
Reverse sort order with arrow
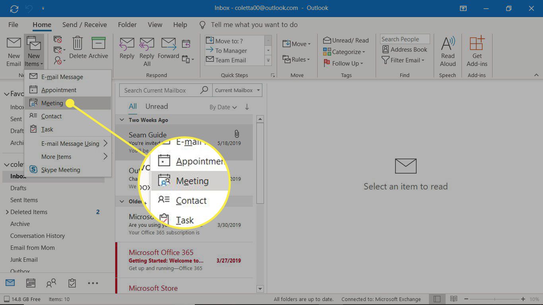[x=247, y=107]
